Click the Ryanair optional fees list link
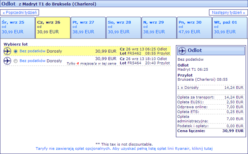248x154 pixels. click(x=124, y=149)
